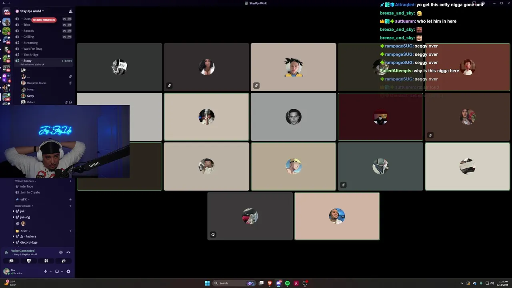
Task: Create channel in Voice Channels category
Action: (70, 181)
